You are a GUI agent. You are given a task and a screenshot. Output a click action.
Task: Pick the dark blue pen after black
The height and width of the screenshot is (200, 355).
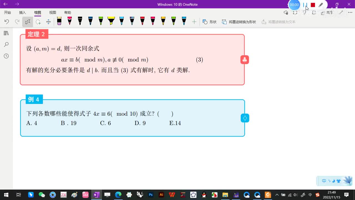point(90,21)
